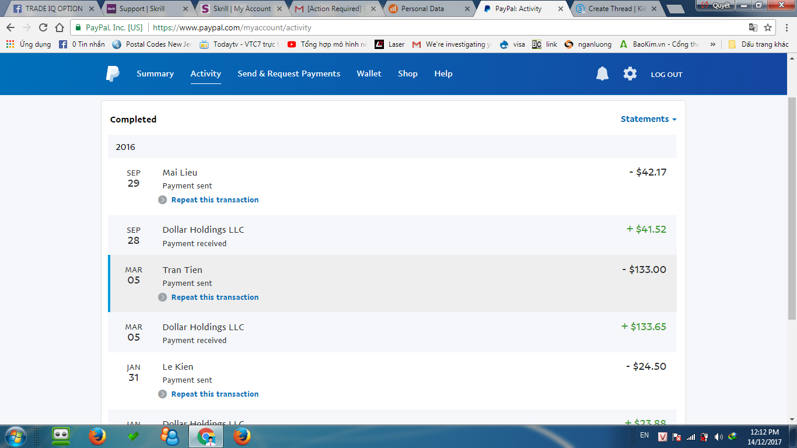Switch to the Create Thread tab
The image size is (797, 448).
pos(616,9)
